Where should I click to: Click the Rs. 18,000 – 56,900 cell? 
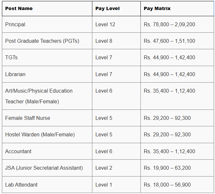pyautogui.click(x=167, y=185)
